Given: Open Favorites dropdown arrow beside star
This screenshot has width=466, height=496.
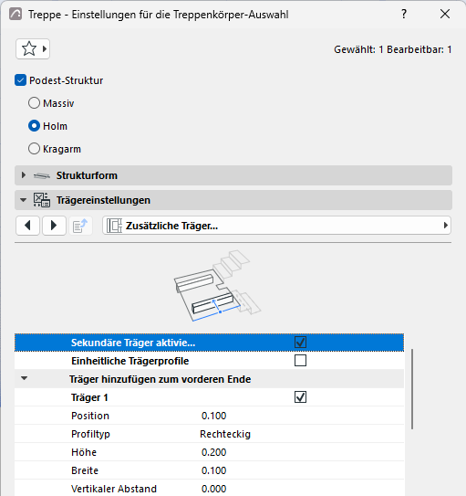Looking at the screenshot, I should click(45, 49).
